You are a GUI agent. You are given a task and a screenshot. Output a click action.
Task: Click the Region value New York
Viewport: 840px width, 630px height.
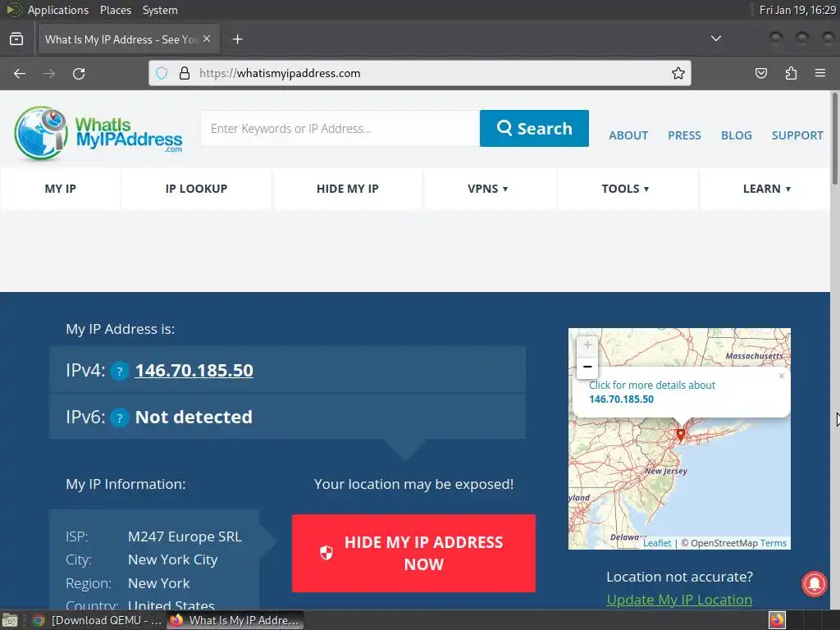coord(158,583)
